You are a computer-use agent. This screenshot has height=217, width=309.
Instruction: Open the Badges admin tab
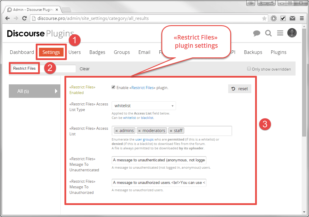[x=97, y=52]
